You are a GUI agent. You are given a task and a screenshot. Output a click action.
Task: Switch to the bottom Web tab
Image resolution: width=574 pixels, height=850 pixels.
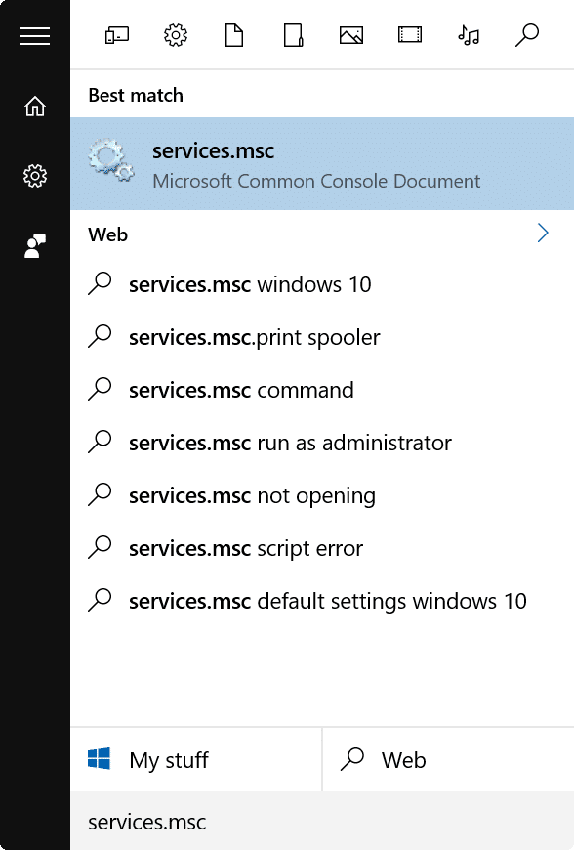pos(448,759)
